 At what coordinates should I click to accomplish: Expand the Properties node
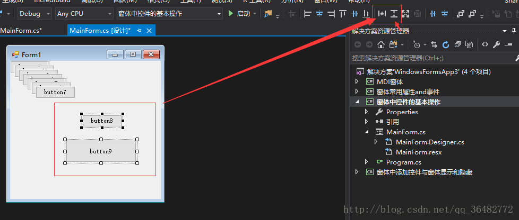click(366, 112)
